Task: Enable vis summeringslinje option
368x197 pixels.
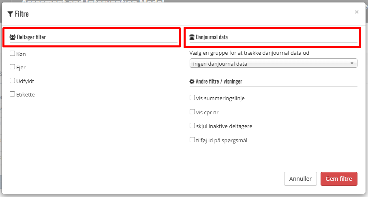Action: pyautogui.click(x=193, y=98)
